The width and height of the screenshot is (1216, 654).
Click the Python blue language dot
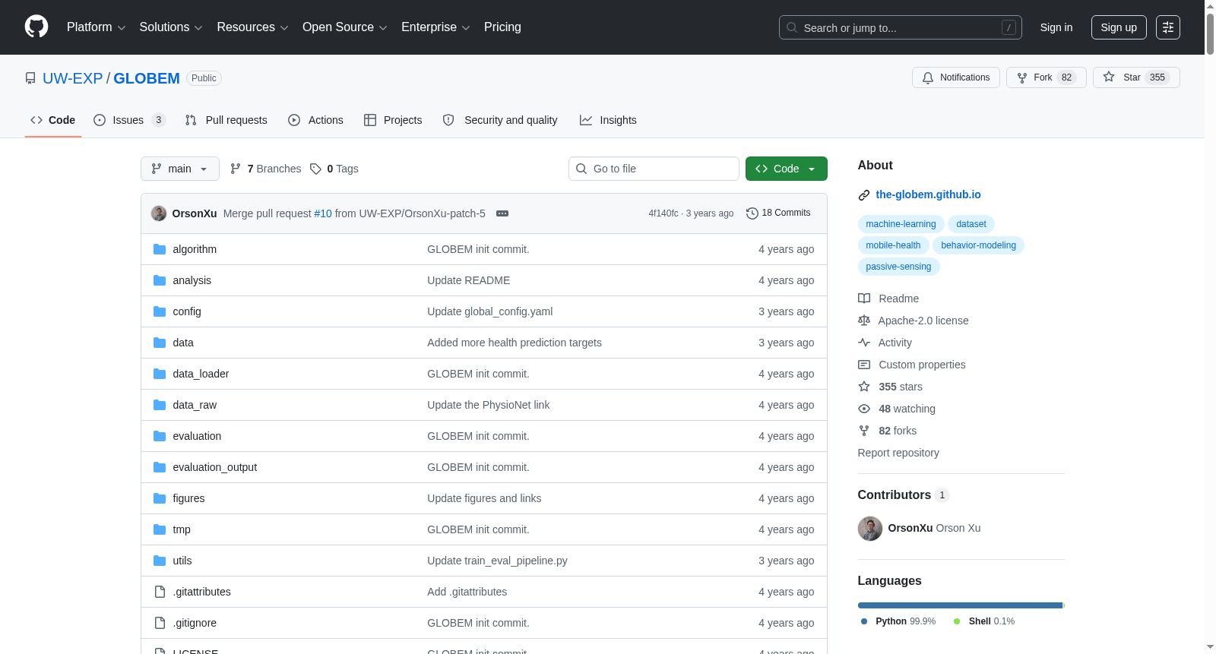tap(864, 621)
